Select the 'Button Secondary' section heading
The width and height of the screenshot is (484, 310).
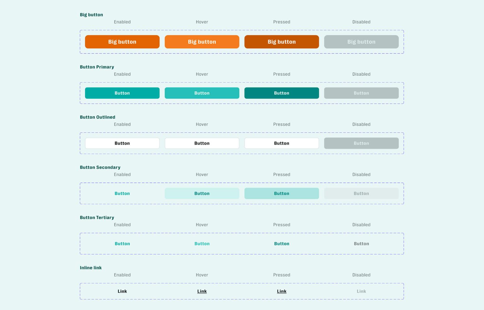point(100,167)
